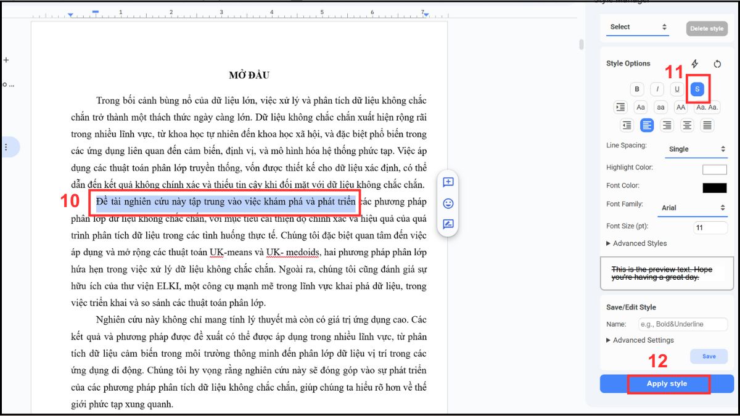Click the lightning bolt icon in Style Options
Viewport: 740px width, 416px height.
[694, 63]
